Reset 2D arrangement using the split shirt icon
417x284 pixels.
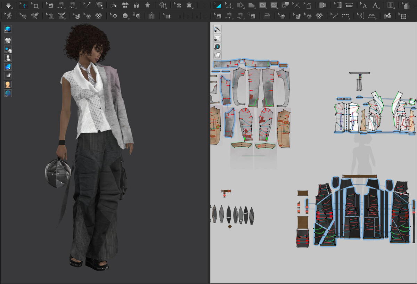click(x=125, y=5)
